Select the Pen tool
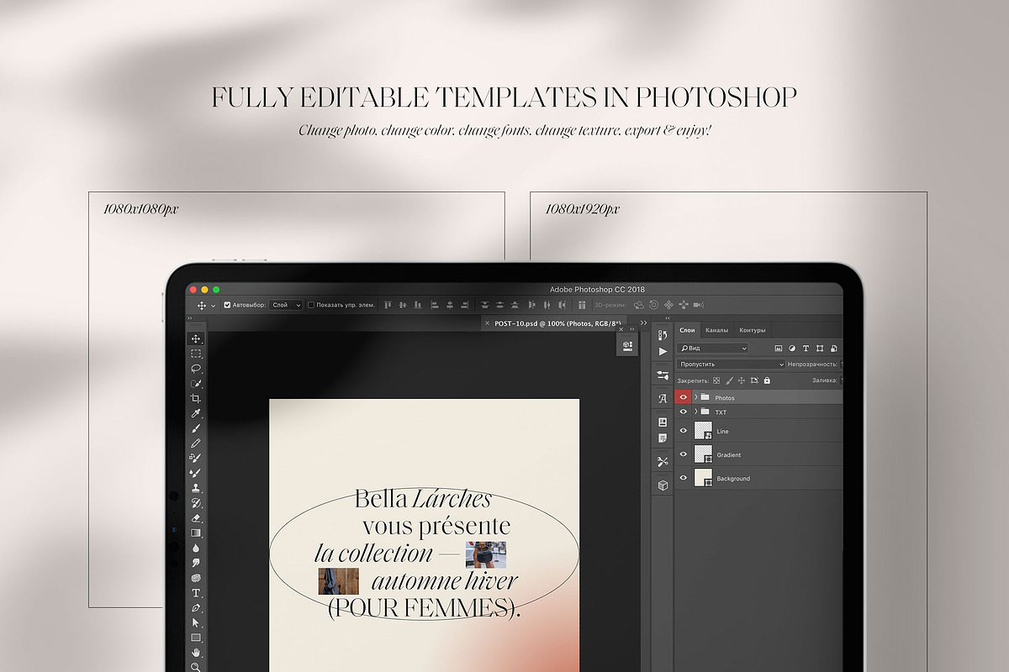The image size is (1009, 672). tap(196, 607)
